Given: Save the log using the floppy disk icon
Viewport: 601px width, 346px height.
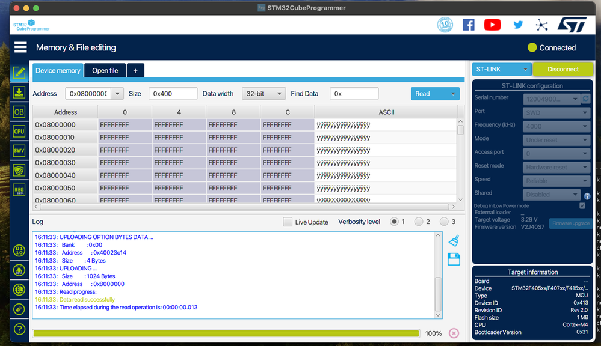Looking at the screenshot, I should (x=454, y=258).
